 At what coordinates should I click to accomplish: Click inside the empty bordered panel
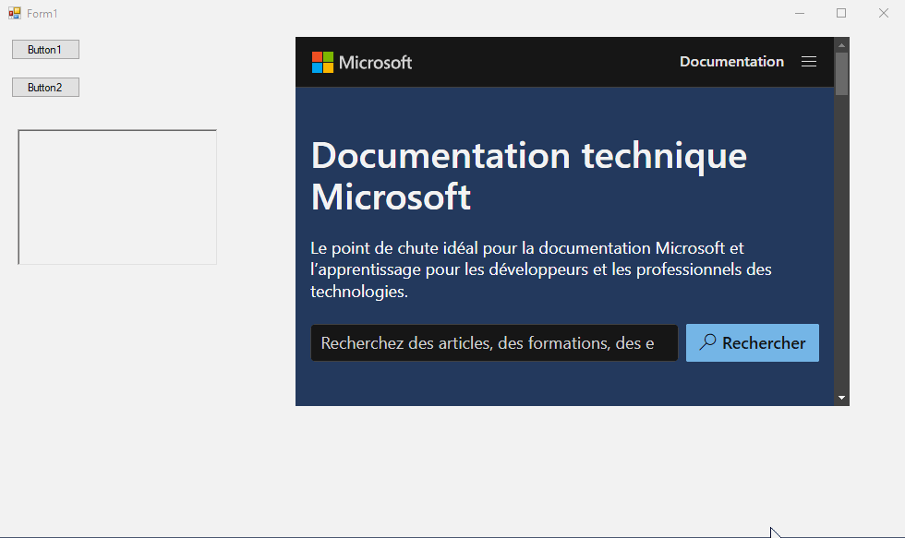tap(117, 197)
